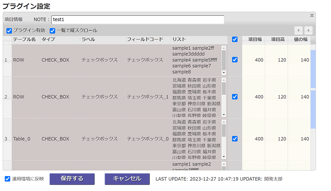Click up arrow in row 1 list box
Screen dimensions: 331x191
click(224, 48)
